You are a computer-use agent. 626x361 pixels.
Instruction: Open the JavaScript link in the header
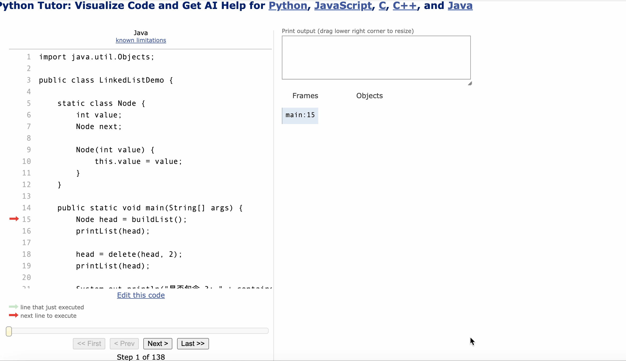point(343,6)
